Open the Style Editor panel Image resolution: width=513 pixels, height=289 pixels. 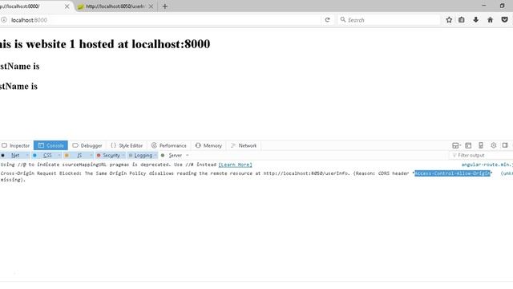pyautogui.click(x=127, y=145)
